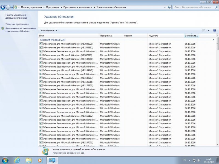Screen dimensions: 219x164
Task: Click the Back navigation arrow
Action: point(3,7)
